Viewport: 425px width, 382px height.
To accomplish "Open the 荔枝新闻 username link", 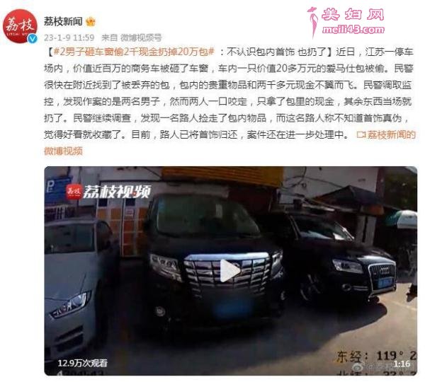I will (63, 21).
